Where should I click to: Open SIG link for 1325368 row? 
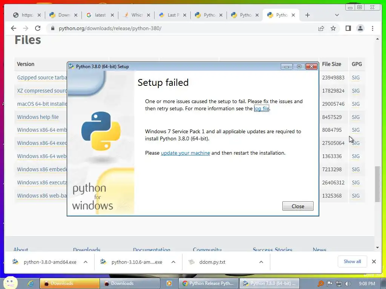[x=356, y=196]
